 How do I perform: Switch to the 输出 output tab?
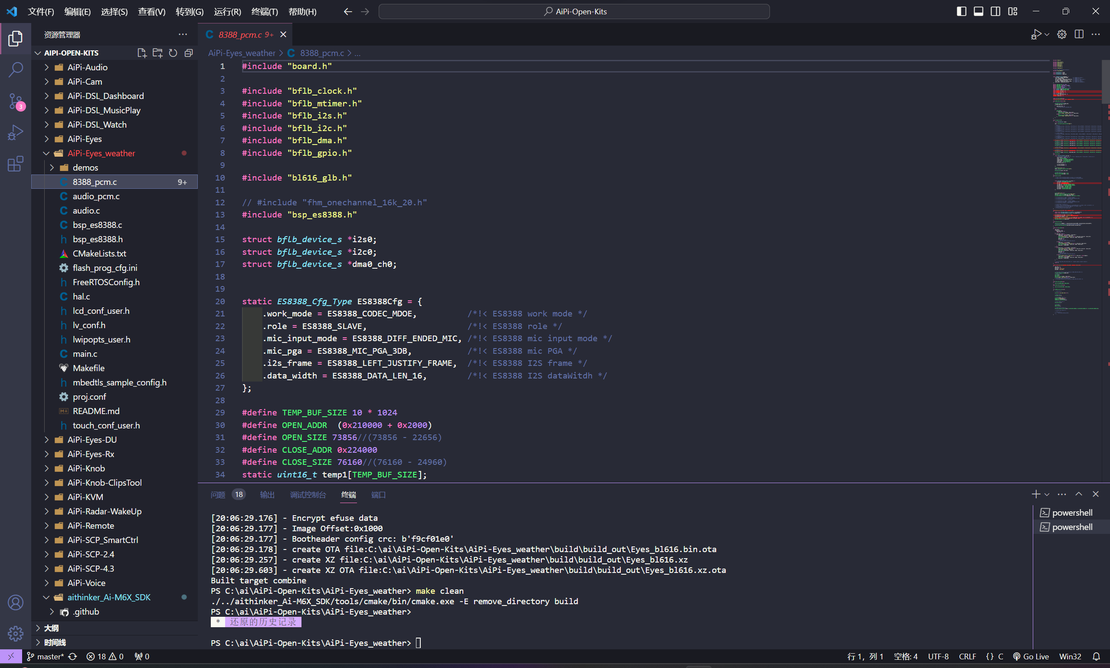tap(267, 495)
